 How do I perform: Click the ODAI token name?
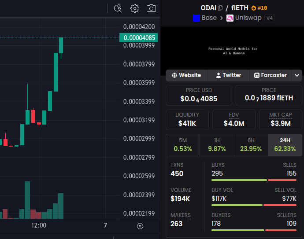click(x=208, y=8)
